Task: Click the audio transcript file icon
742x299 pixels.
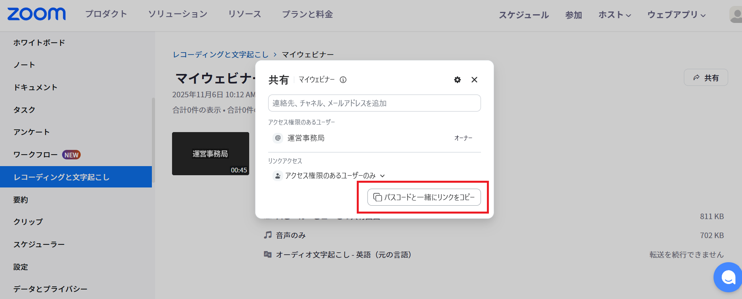Action: tap(268, 255)
